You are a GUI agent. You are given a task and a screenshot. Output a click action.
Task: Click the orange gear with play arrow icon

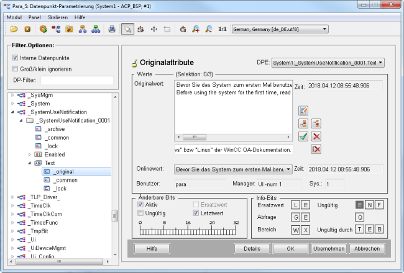43,29
